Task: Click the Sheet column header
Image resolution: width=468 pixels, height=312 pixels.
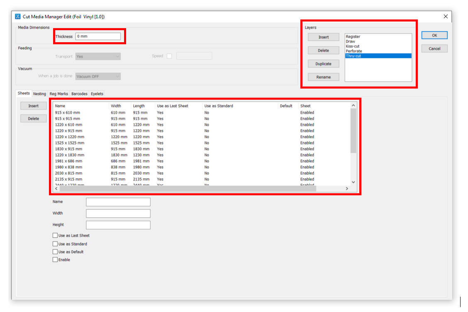Action: (324, 106)
